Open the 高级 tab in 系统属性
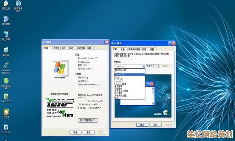 click(x=71, y=48)
